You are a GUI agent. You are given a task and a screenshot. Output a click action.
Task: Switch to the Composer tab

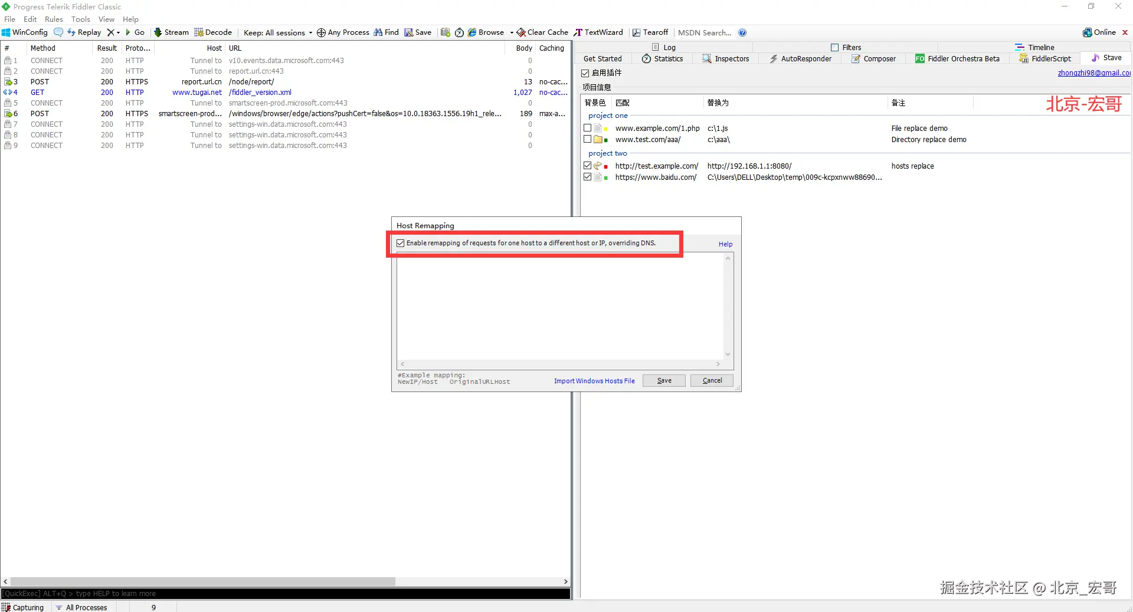[873, 58]
